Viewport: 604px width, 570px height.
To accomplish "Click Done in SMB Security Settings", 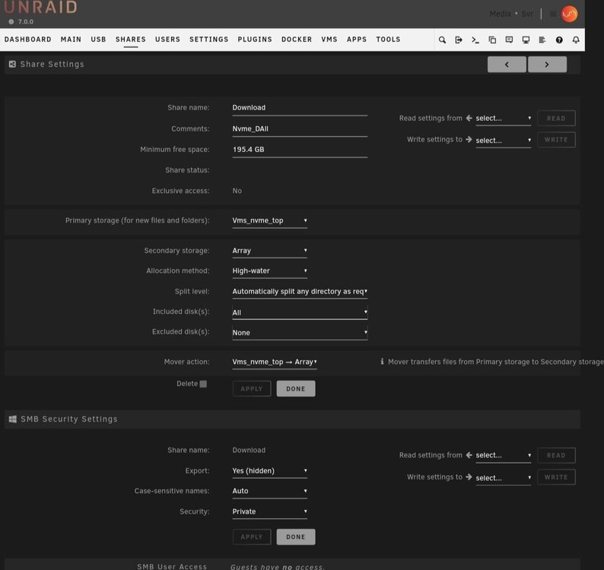I will click(295, 537).
